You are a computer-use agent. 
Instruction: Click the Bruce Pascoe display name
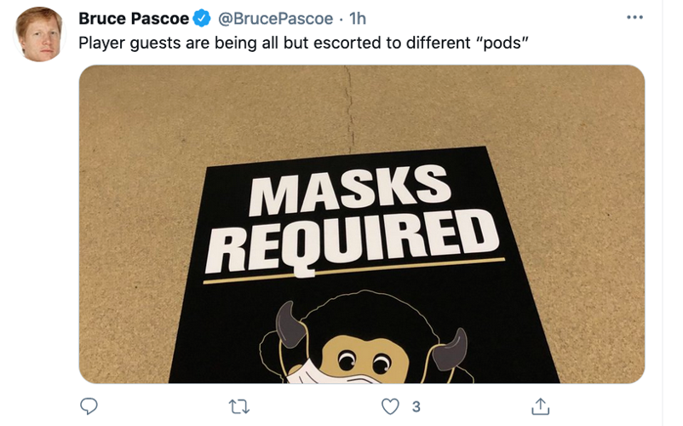pyautogui.click(x=134, y=18)
